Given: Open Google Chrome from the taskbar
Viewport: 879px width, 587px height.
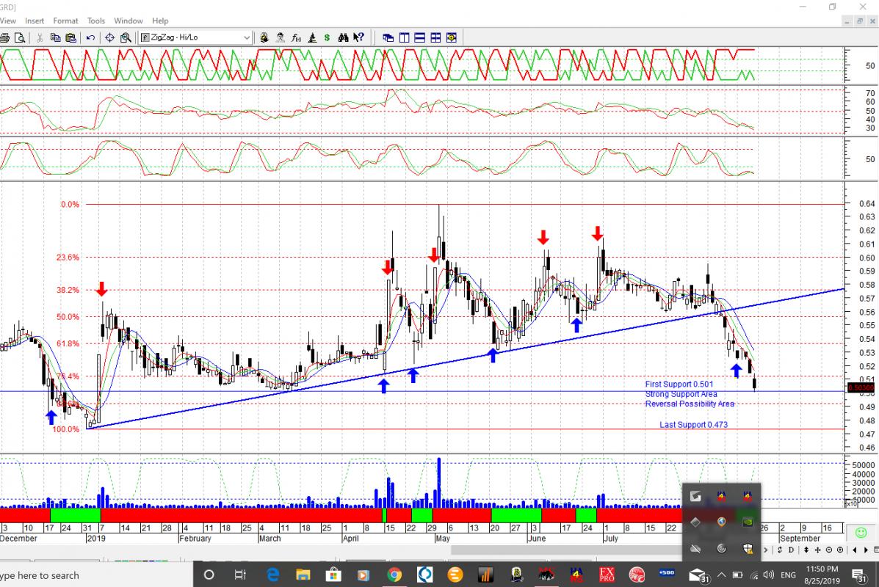Looking at the screenshot, I should (x=394, y=575).
